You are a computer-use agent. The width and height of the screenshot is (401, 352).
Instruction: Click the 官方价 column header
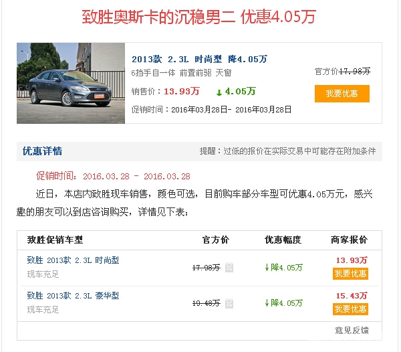point(216,240)
